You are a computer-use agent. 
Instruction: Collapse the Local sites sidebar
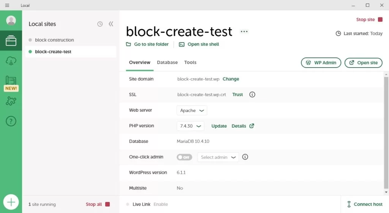(111, 24)
